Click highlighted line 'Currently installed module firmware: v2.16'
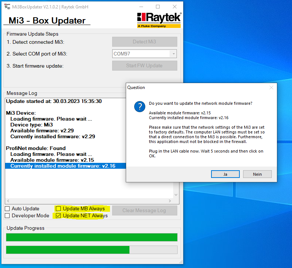This screenshot has height=268, width=292. click(x=65, y=166)
